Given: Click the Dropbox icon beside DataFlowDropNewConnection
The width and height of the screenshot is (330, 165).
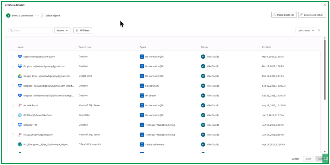Looking at the screenshot, I should point(20,57).
